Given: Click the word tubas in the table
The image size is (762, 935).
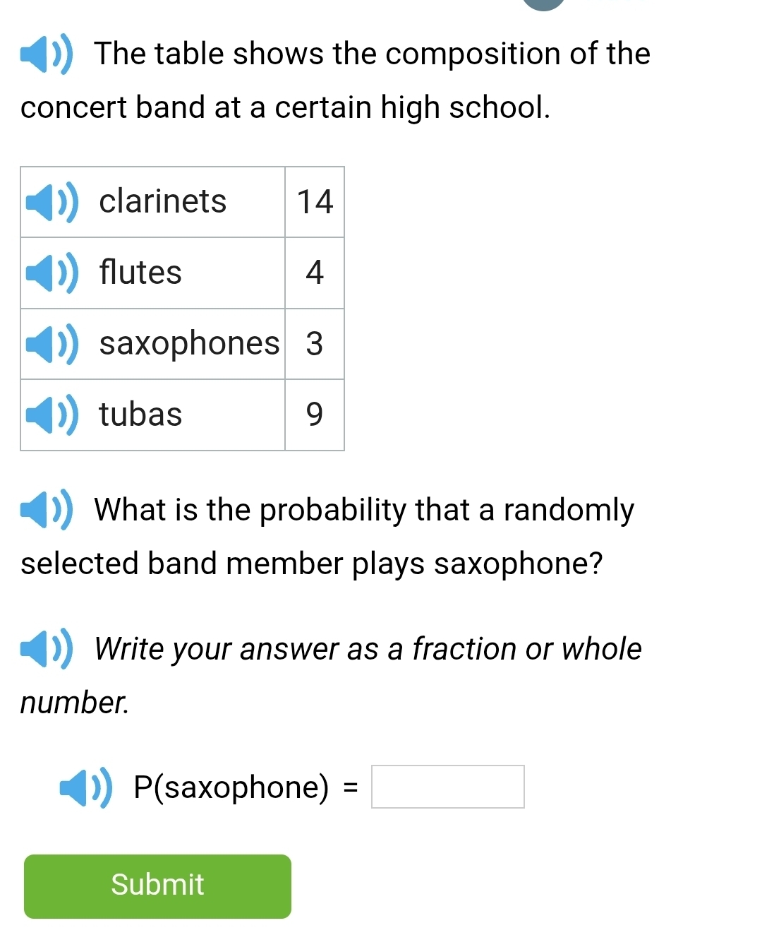Looking at the screenshot, I should [x=140, y=415].
